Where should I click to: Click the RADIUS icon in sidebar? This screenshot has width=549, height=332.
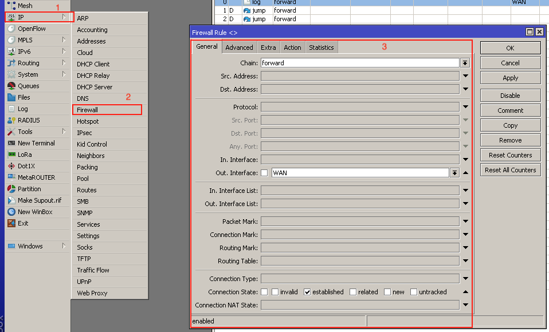(11, 120)
